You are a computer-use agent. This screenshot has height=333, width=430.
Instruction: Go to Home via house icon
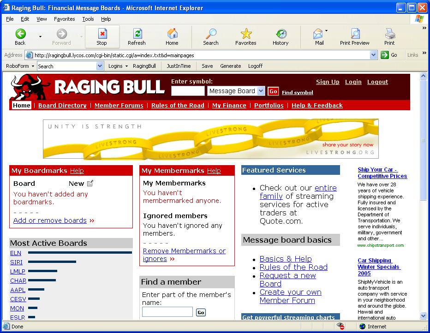[172, 34]
